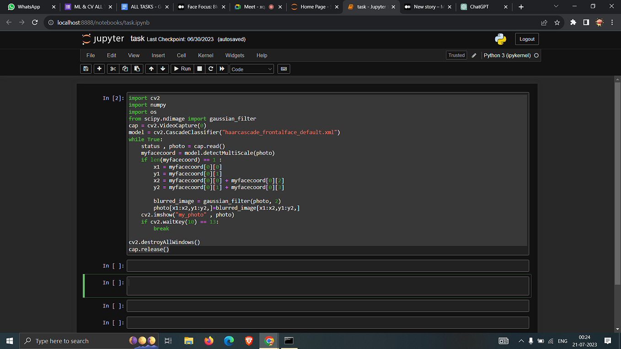Toggle the Trusted notebook indicator

(x=456, y=55)
